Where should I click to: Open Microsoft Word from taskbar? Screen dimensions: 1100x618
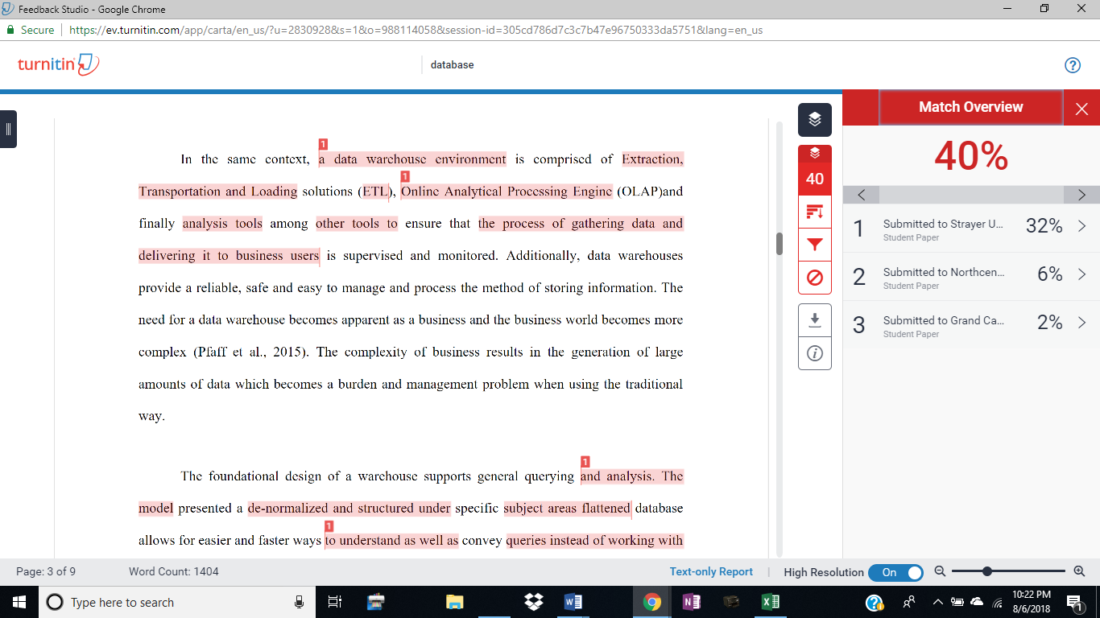[573, 602]
